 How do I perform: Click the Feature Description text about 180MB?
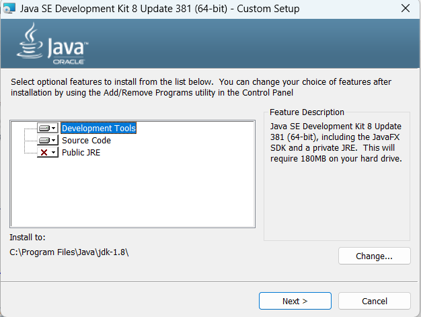point(336,143)
